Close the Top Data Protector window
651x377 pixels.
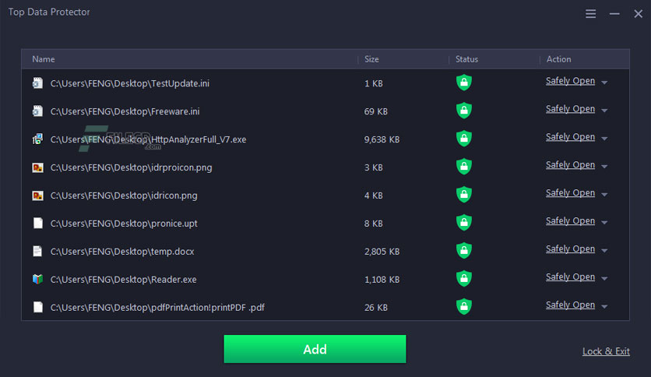pos(638,14)
